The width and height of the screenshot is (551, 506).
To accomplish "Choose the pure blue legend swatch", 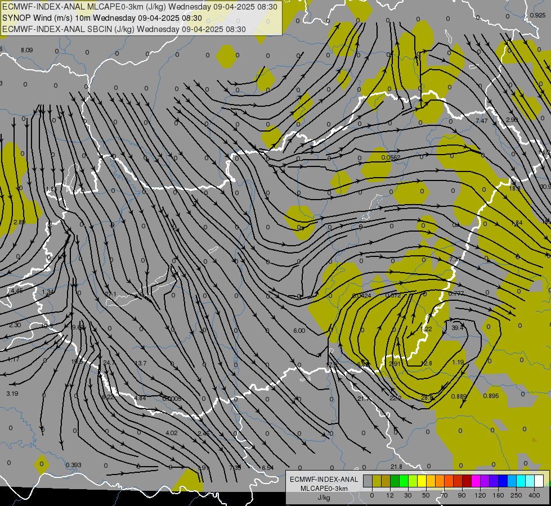I will pyautogui.click(x=503, y=481).
